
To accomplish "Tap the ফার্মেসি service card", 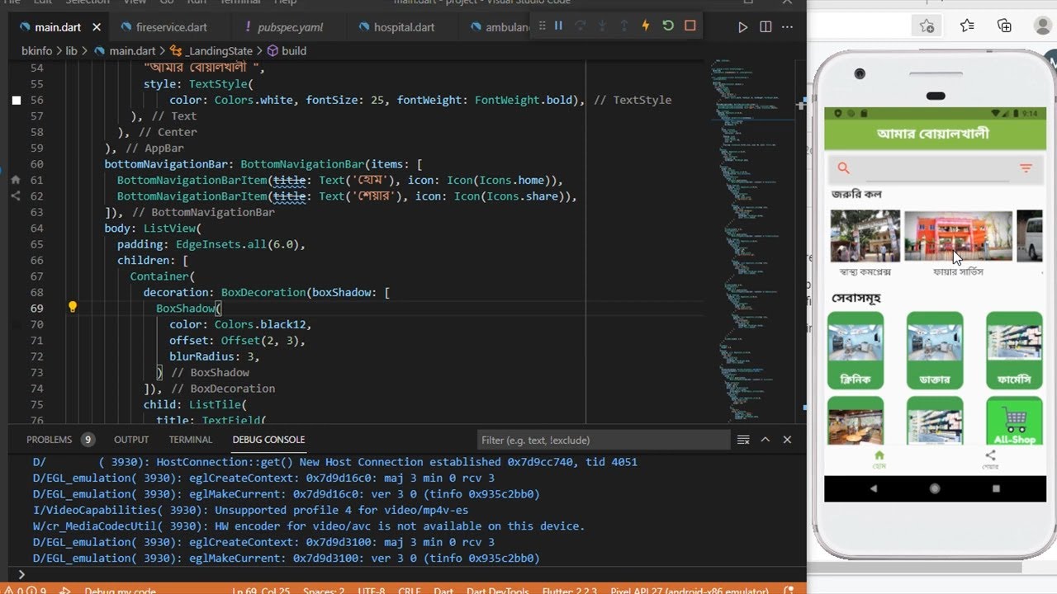I will click(1014, 351).
